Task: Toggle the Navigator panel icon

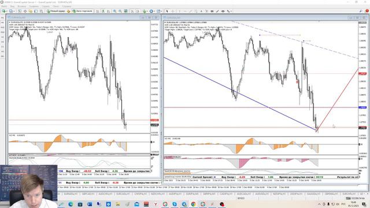Action: (31, 11)
